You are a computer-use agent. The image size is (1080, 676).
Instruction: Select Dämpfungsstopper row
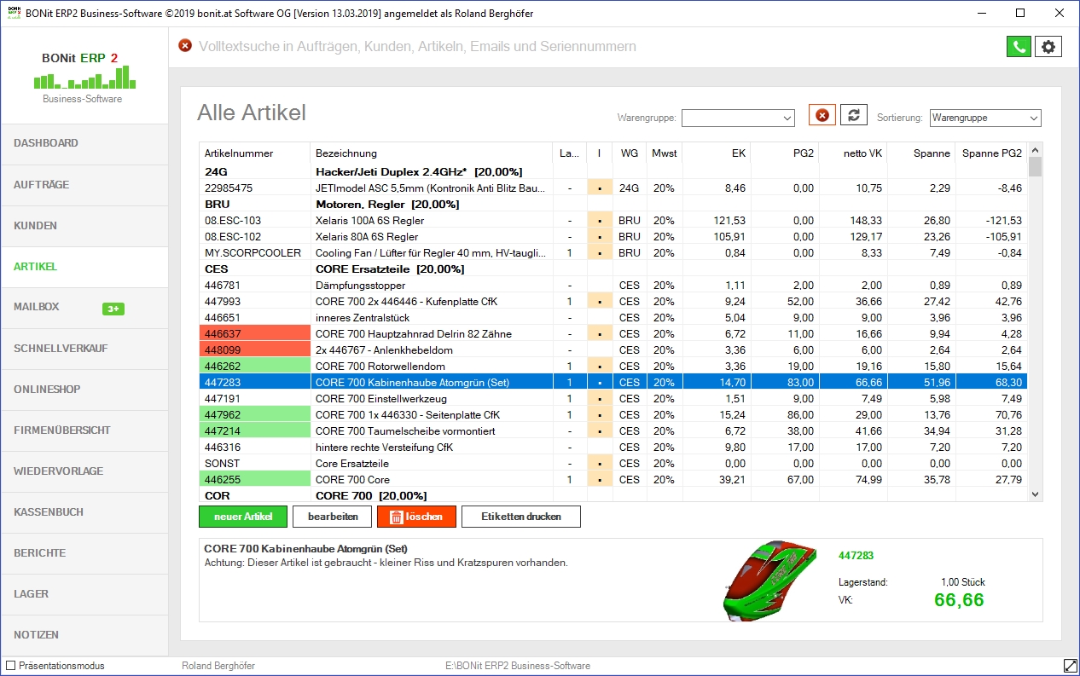pos(613,285)
